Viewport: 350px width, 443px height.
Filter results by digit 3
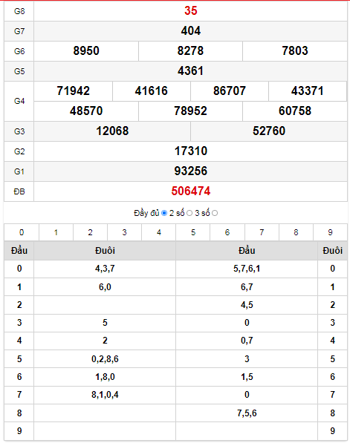[125, 232]
